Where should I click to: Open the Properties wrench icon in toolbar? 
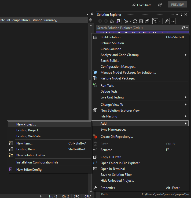(x=166, y=21)
